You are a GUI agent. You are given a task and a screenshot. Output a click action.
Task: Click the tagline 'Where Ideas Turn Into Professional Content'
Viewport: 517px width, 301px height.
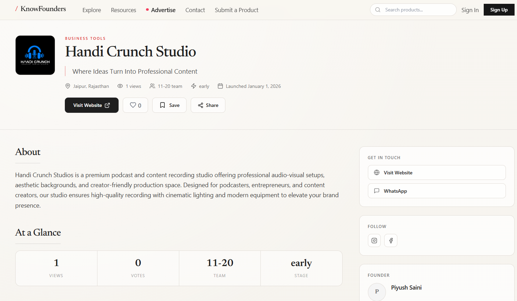tap(135, 71)
